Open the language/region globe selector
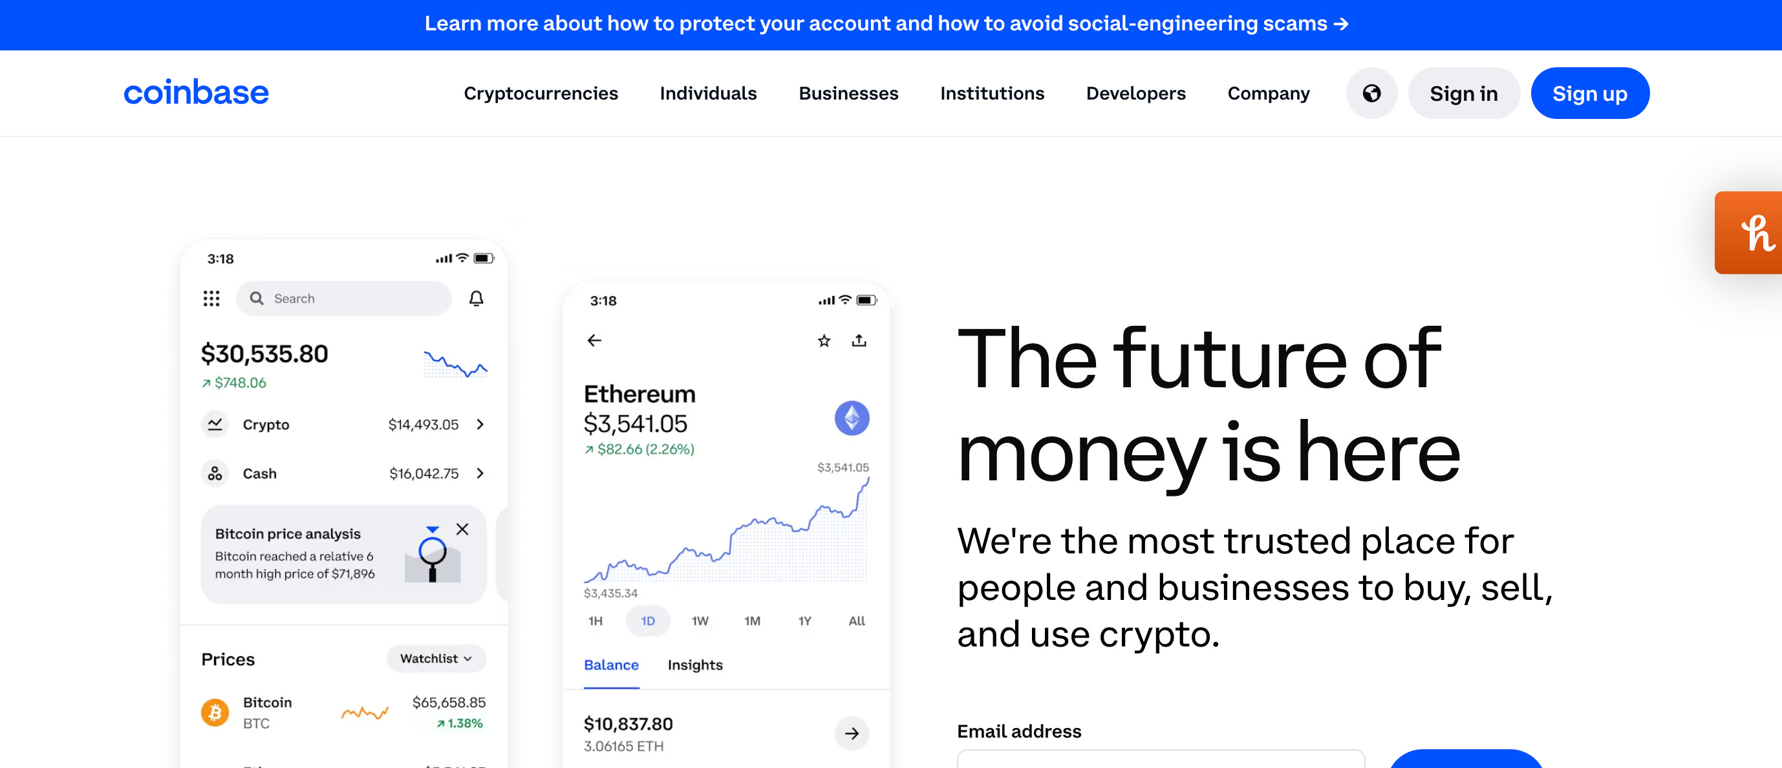The width and height of the screenshot is (1782, 768). (x=1372, y=93)
